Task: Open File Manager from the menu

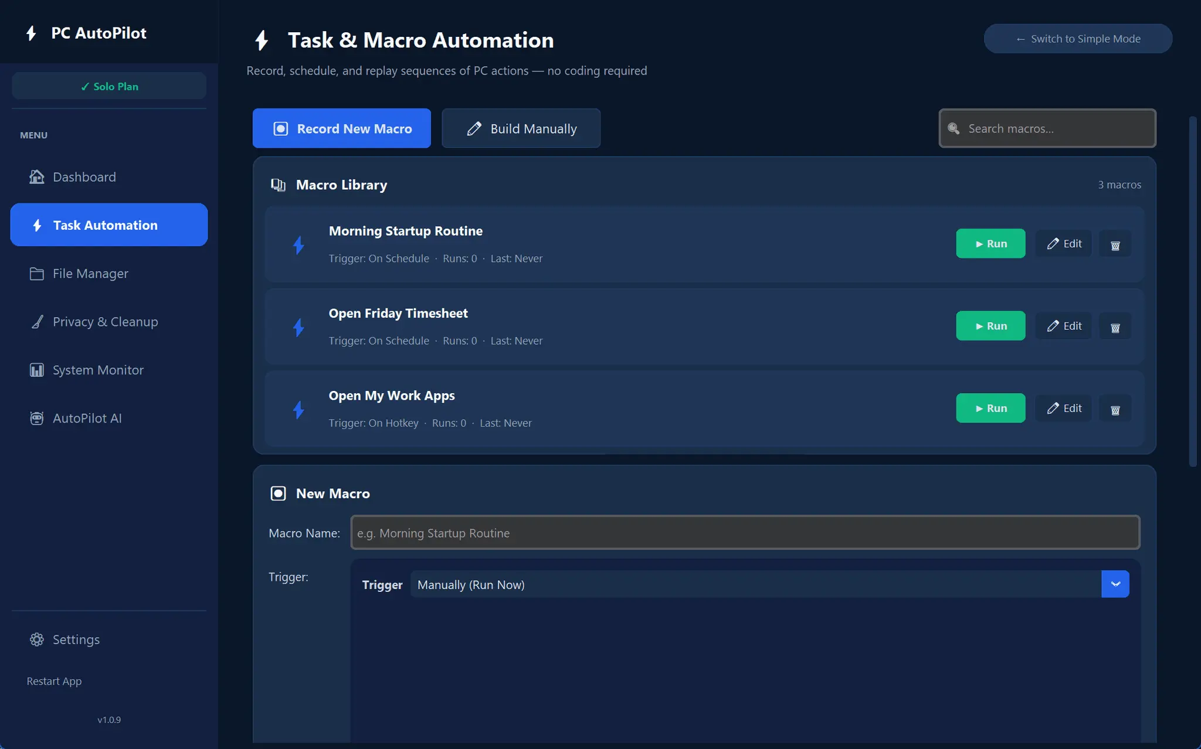Action: pos(109,274)
